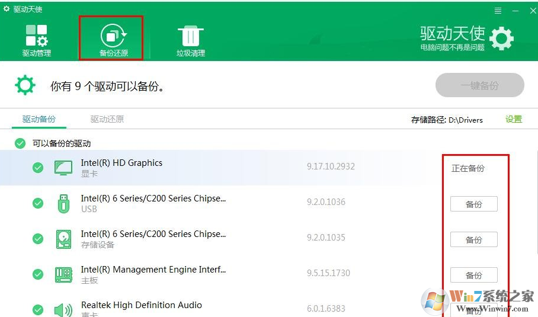Open the 垃圾清理 junk cleanup section
This screenshot has width=538, height=317.
[190, 40]
